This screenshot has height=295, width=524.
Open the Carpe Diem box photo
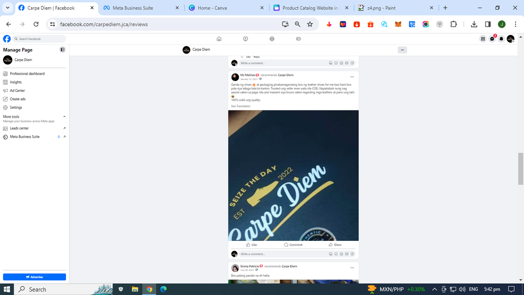pos(294,176)
